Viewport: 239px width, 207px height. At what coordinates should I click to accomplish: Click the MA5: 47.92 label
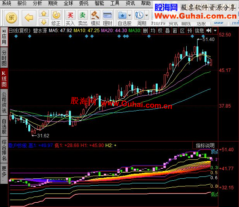point(60,31)
